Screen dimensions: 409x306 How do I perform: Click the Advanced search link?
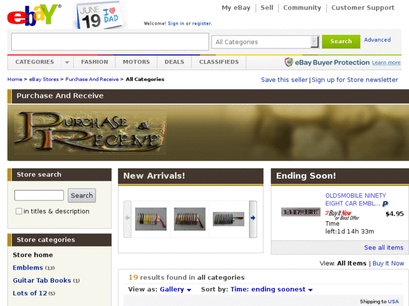pyautogui.click(x=377, y=40)
